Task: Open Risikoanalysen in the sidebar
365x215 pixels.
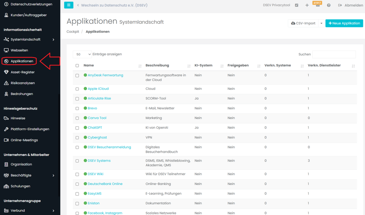Action: click(23, 83)
